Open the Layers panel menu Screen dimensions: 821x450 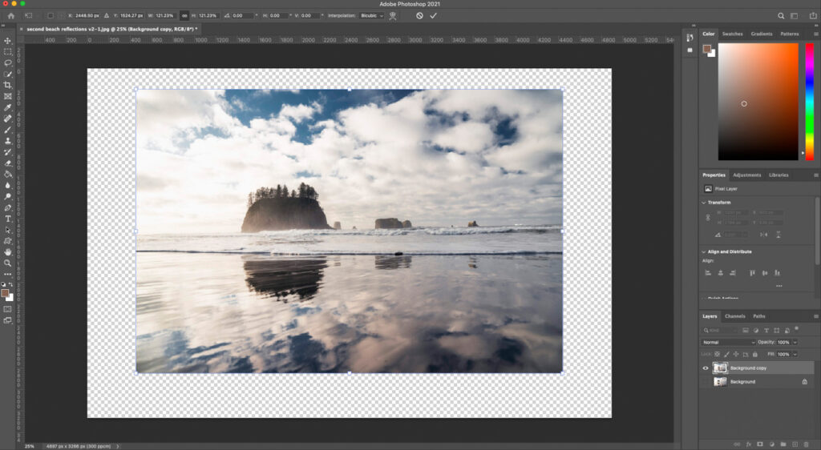coord(815,316)
